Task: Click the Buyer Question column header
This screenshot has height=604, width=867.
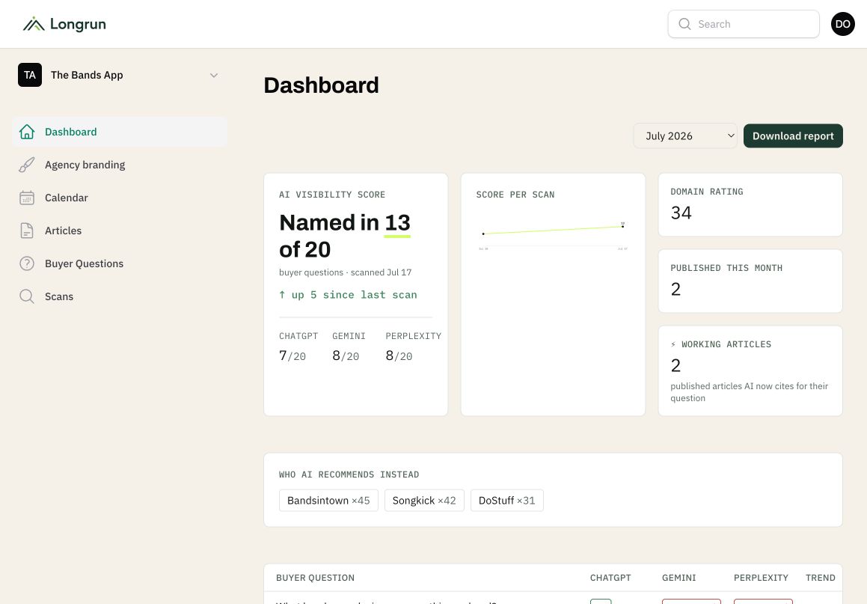Action: 315,578
